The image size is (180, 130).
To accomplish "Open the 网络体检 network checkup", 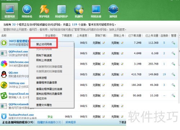I will pos(27,11).
